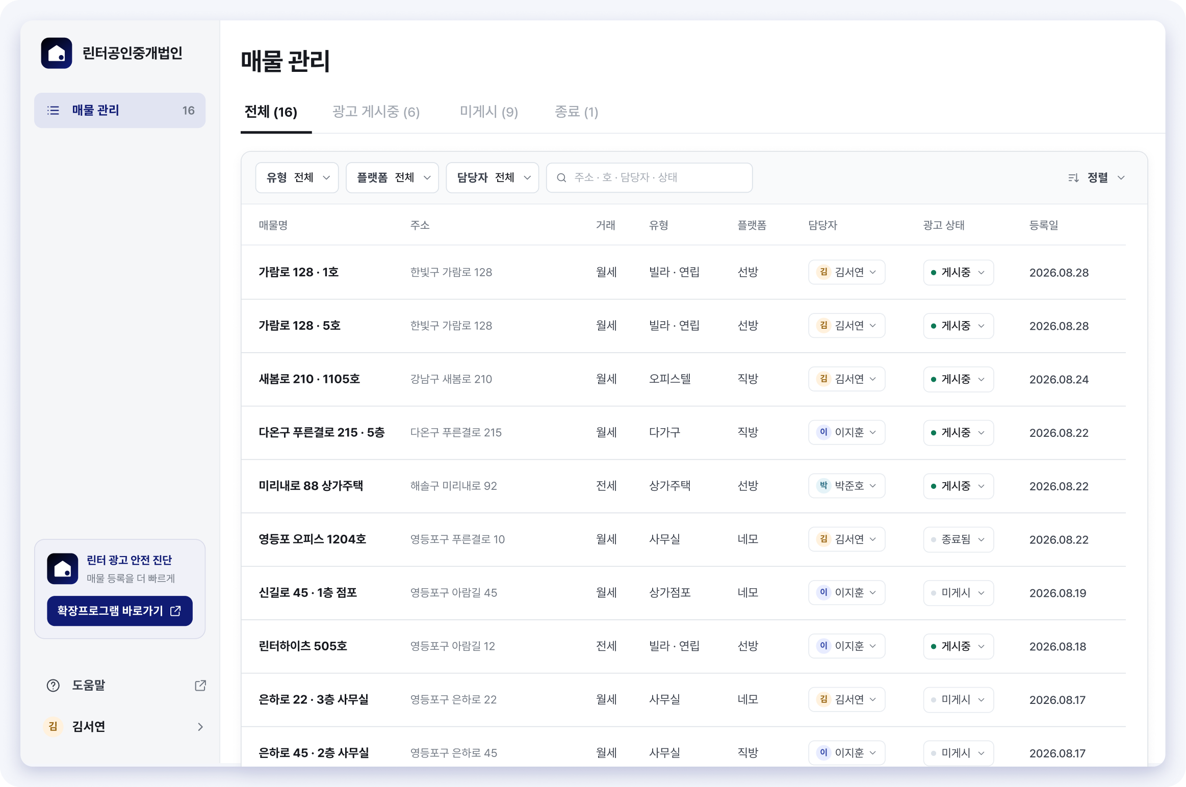Switch to 광고 게시중 (6) tab

click(x=376, y=112)
